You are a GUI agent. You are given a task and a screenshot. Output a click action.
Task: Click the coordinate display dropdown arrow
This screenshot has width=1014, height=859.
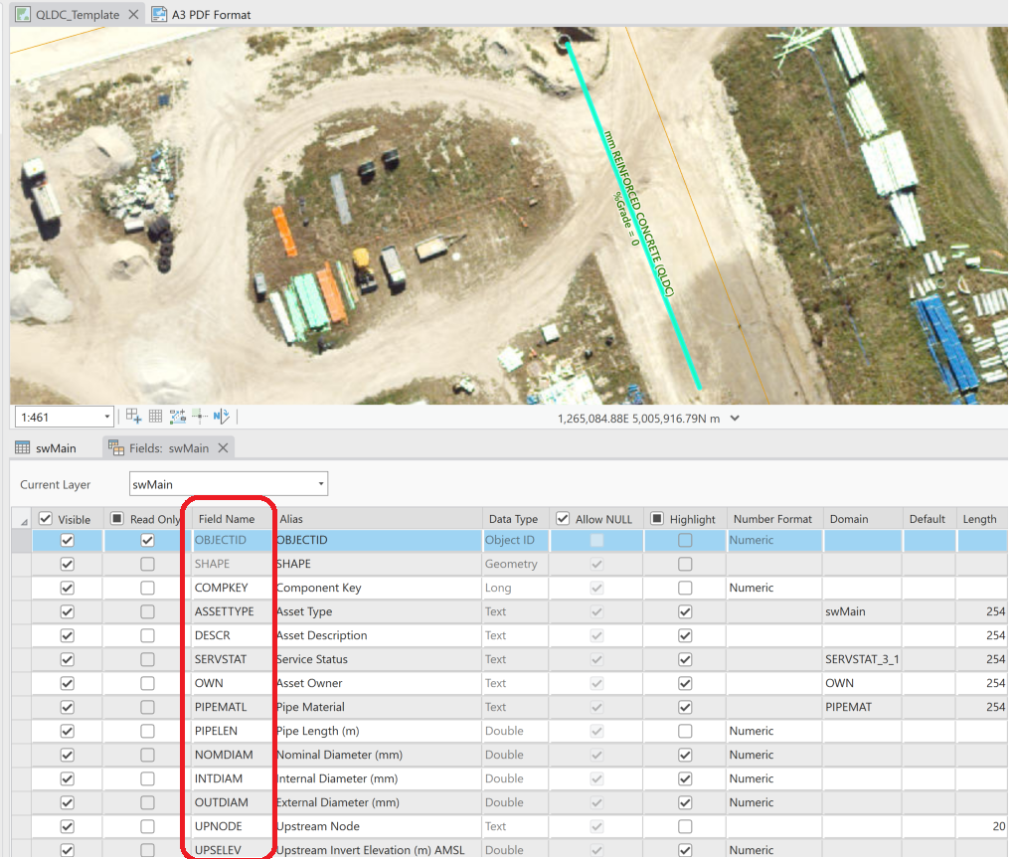735,419
